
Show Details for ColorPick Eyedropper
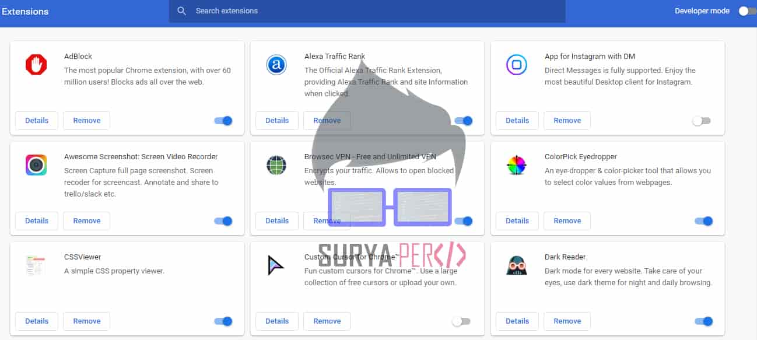click(517, 221)
